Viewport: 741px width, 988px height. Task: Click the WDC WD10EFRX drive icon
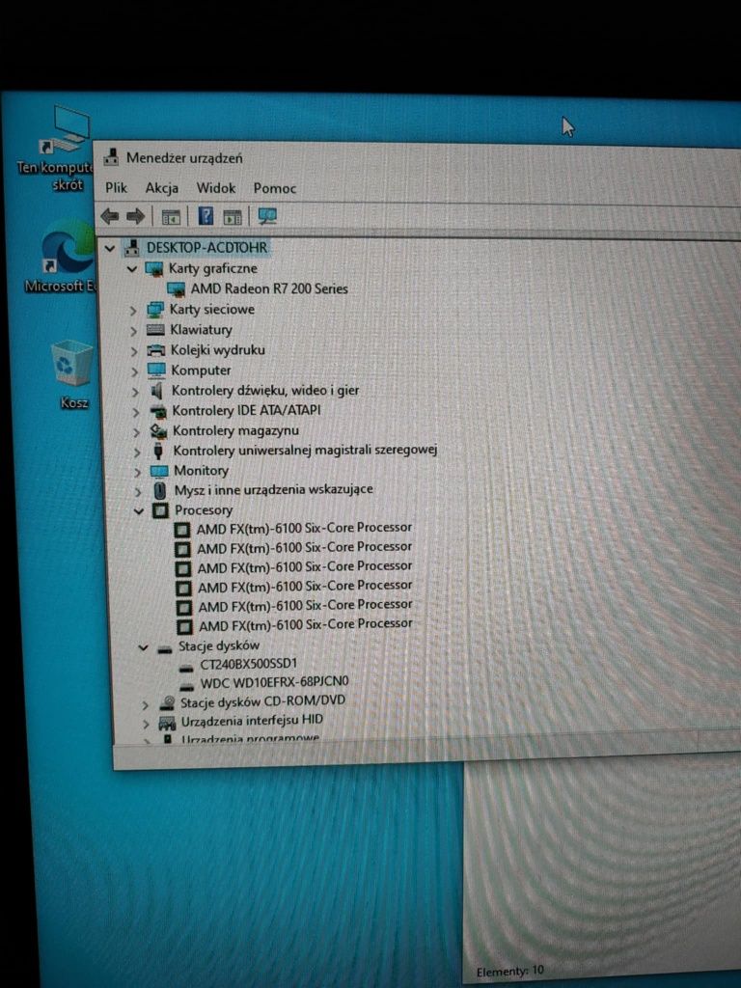point(187,686)
